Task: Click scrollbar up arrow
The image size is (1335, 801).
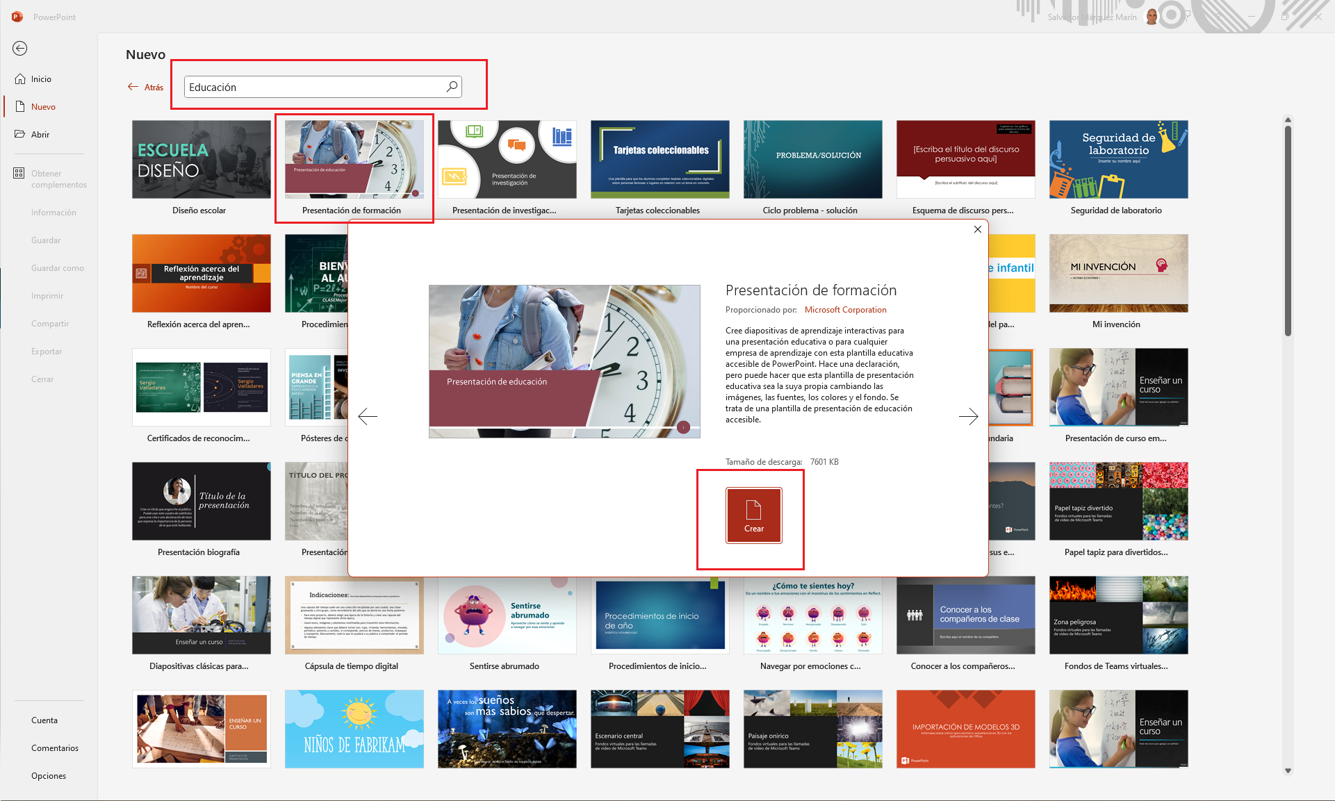Action: [1288, 120]
